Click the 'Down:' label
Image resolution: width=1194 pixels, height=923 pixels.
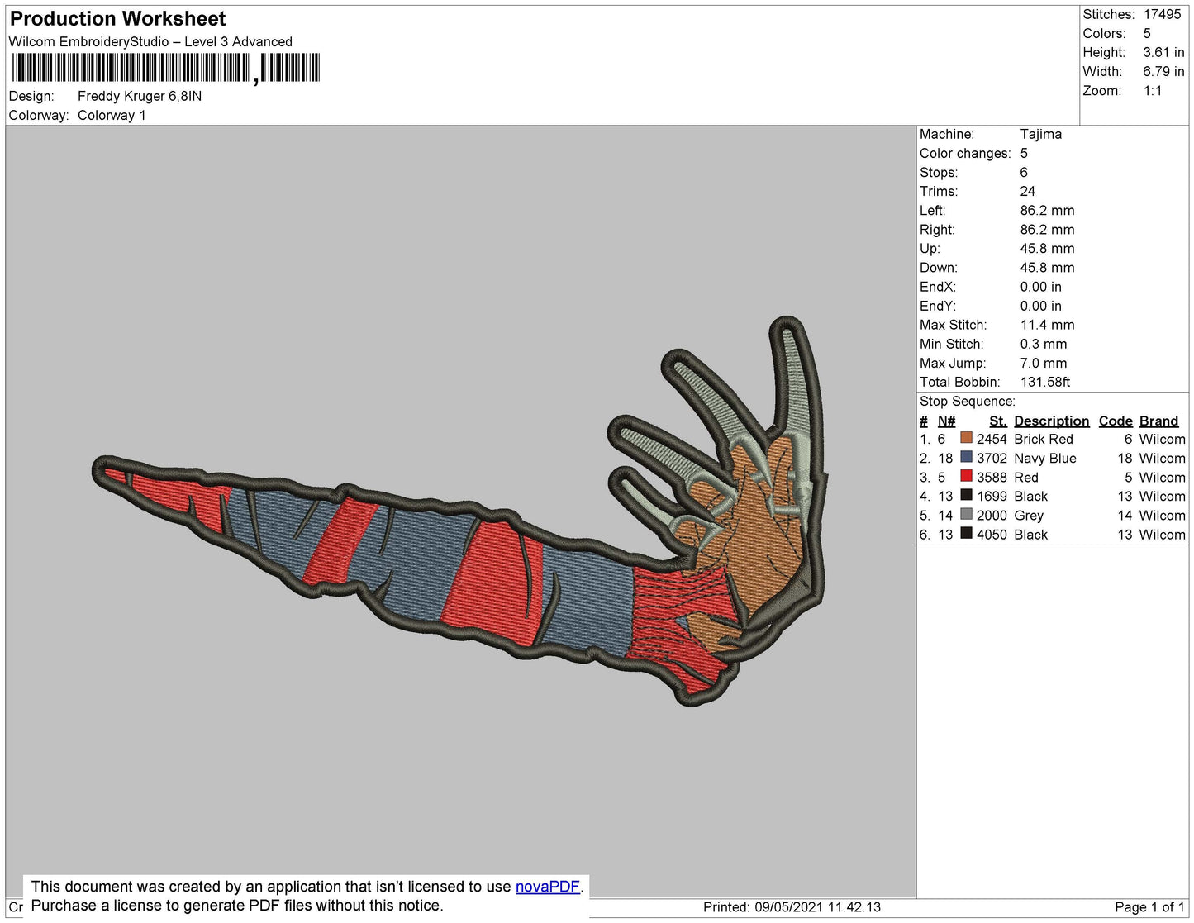pos(939,268)
